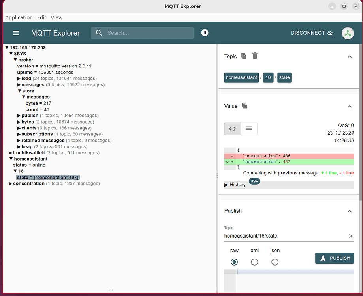This screenshot has width=363, height=296.
Task: Open the View menu
Action: pos(56,17)
